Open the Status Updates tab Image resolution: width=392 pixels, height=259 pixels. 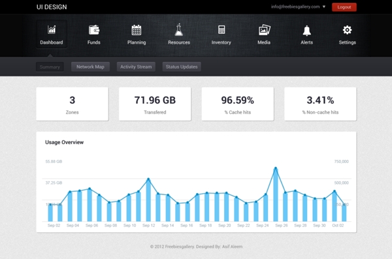pos(182,67)
